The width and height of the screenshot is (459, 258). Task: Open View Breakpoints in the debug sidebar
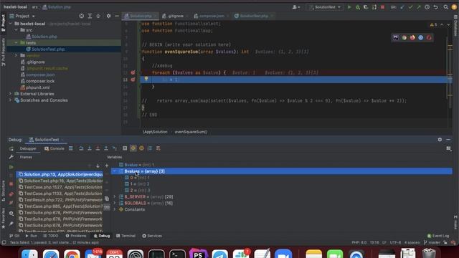coord(11,194)
